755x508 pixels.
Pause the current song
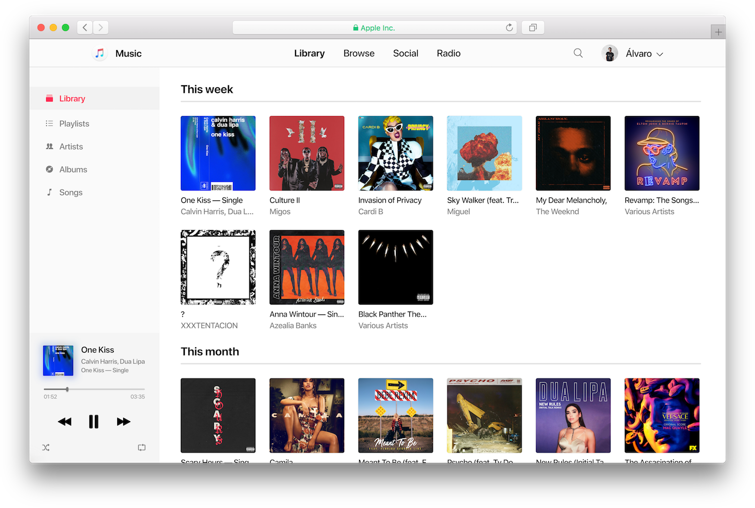coord(94,422)
